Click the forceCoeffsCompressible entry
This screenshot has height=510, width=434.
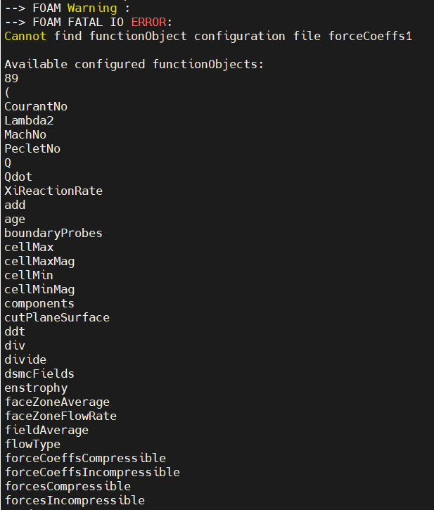pyautogui.click(x=85, y=458)
